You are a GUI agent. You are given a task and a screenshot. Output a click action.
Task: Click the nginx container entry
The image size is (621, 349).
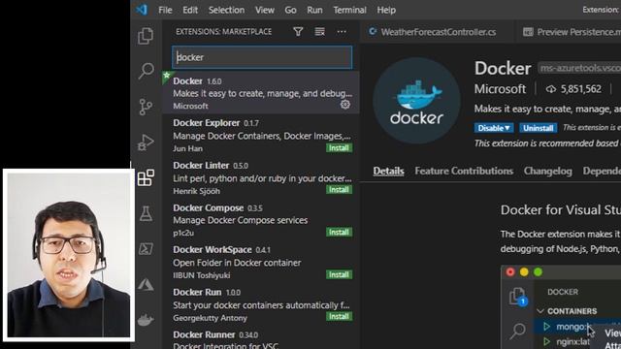pos(573,341)
